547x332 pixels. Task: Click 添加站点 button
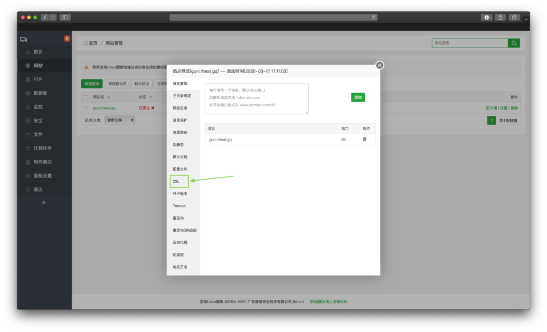tap(92, 84)
